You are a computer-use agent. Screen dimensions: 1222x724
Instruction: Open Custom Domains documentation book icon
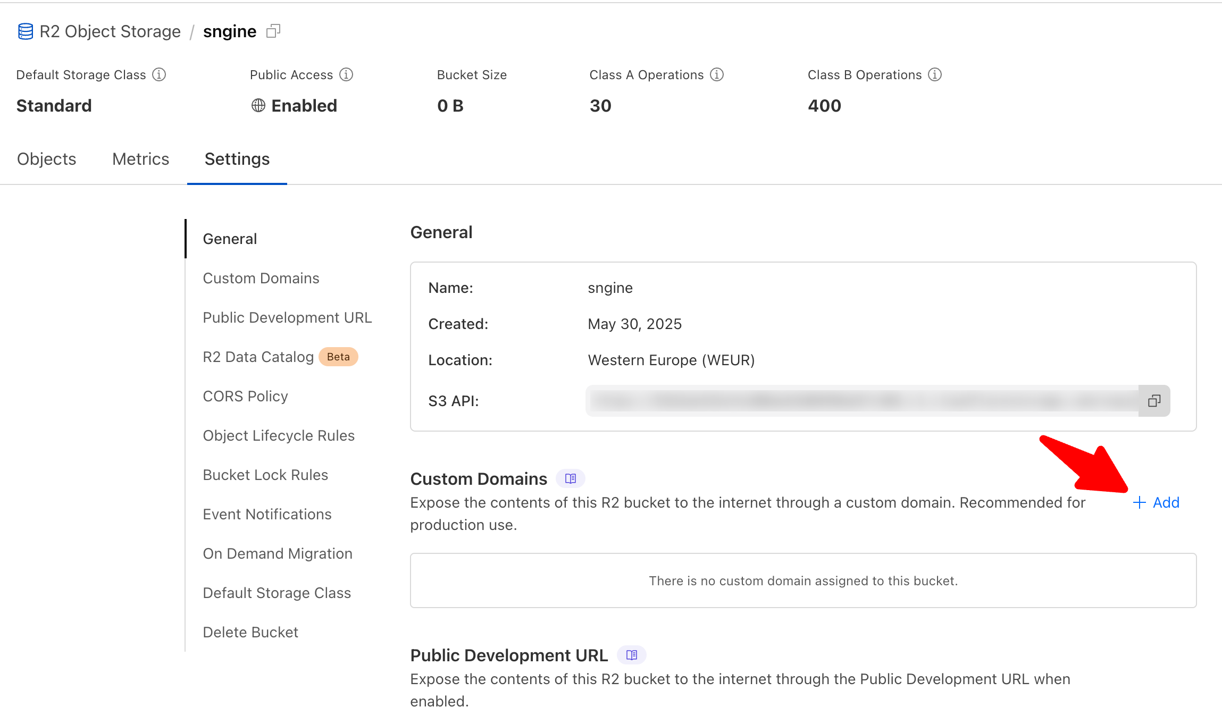tap(571, 478)
